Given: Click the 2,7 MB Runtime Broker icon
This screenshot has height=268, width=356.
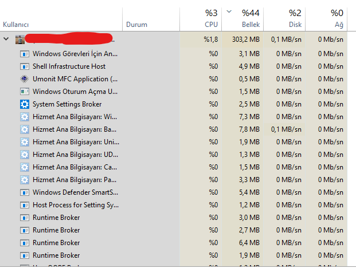Looking at the screenshot, I should pyautogui.click(x=25, y=230).
